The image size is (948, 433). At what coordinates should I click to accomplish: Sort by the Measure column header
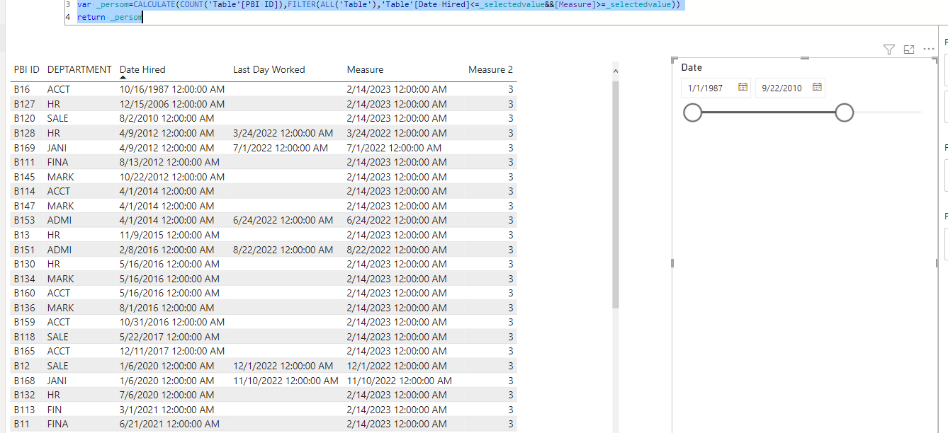point(365,69)
